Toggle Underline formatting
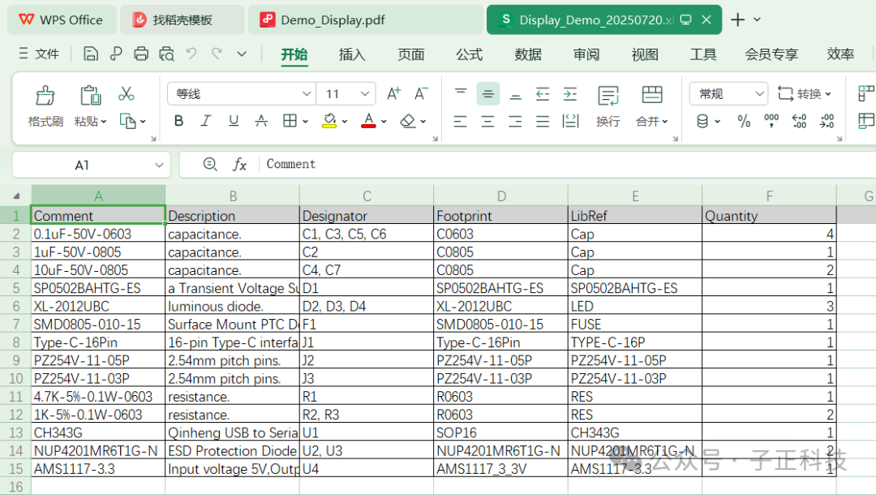Viewport: 876px width, 495px height. click(x=234, y=121)
